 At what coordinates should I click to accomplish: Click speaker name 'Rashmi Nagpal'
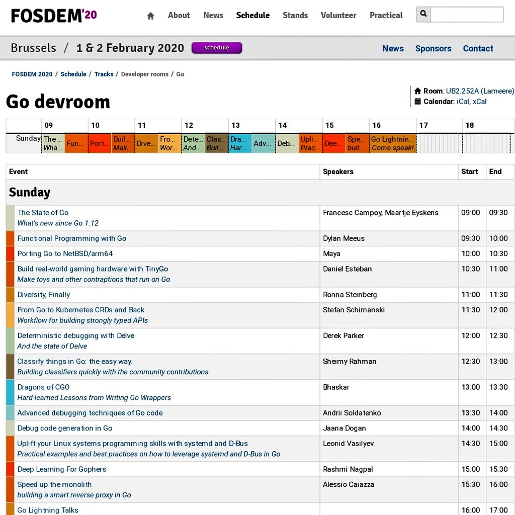click(x=348, y=469)
